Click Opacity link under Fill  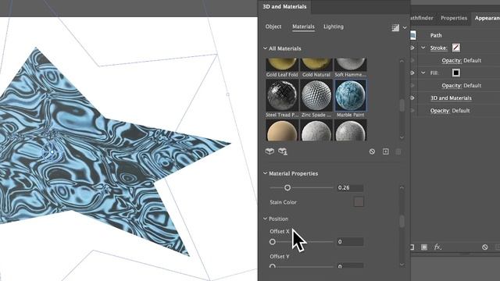coord(452,86)
